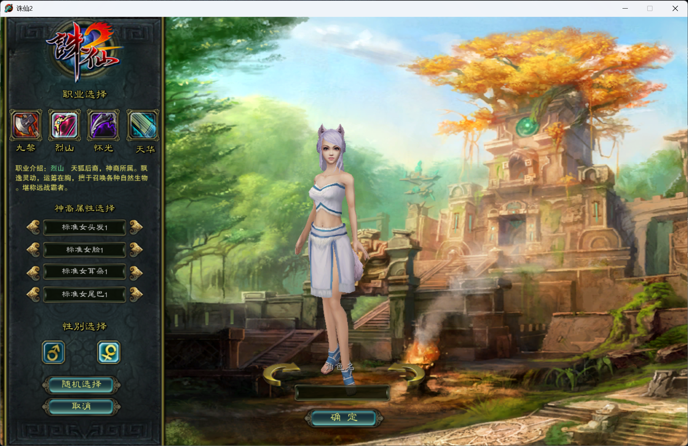The image size is (688, 446).
Task: Select the 烈山 class icon
Action: (64, 125)
